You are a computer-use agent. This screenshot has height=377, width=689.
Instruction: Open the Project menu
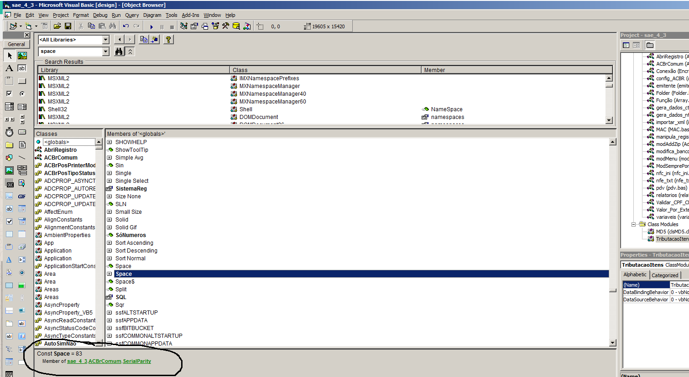point(61,15)
